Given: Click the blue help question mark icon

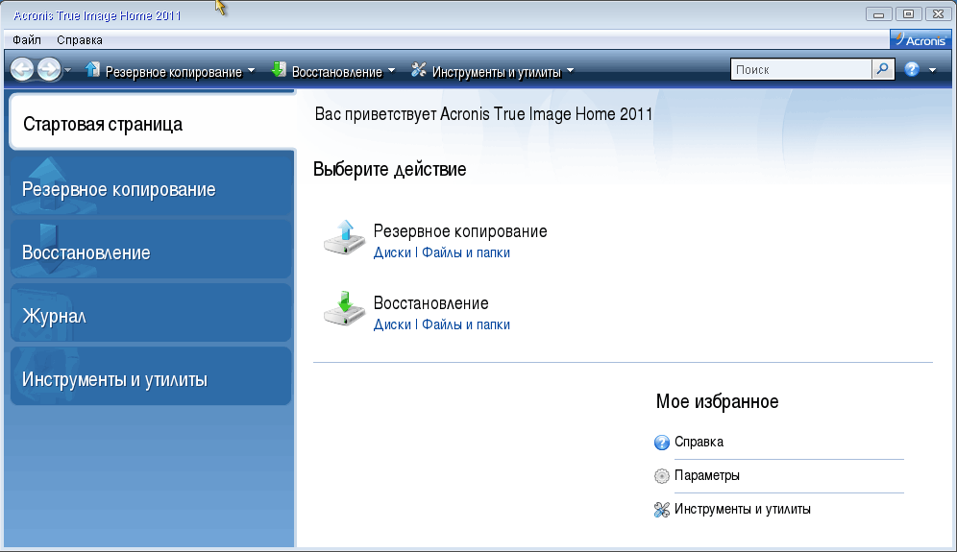Looking at the screenshot, I should (x=912, y=70).
